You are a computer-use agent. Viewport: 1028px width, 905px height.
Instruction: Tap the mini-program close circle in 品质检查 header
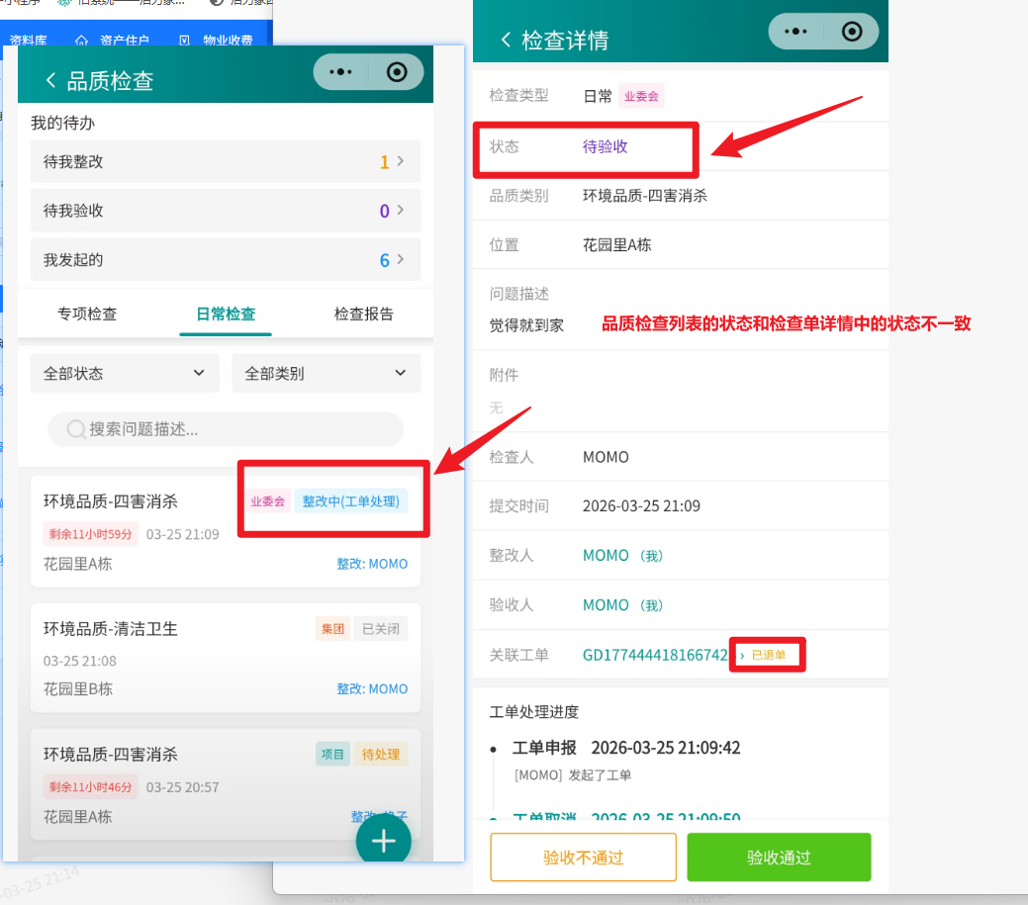[x=397, y=72]
